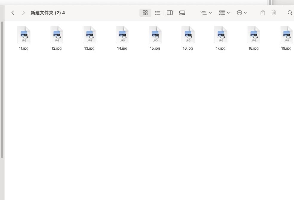The image size is (294, 200).
Task: Switch to icon grid view
Action: click(x=145, y=13)
